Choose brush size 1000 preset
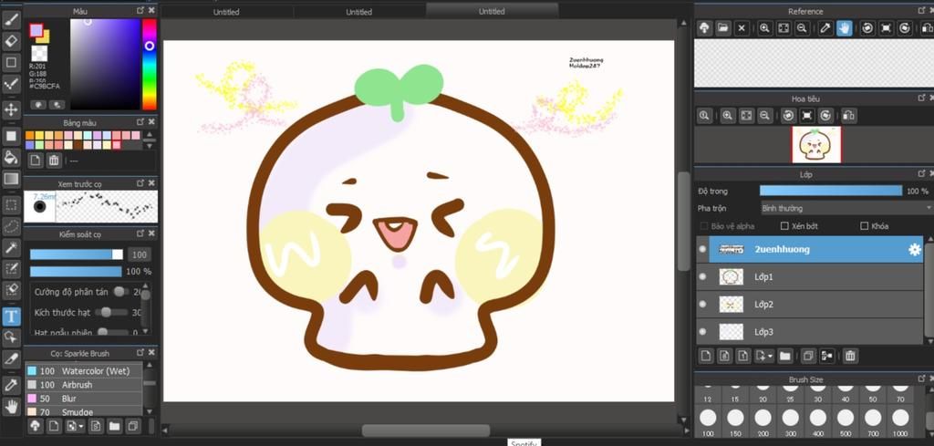The height and width of the screenshot is (446, 934). [900, 421]
